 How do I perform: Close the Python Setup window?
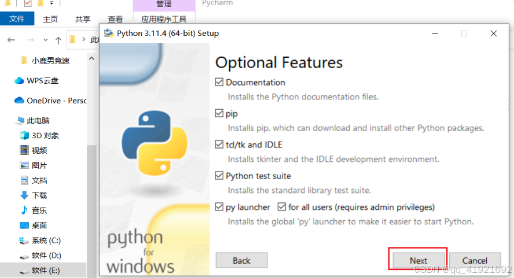pyautogui.click(x=493, y=34)
